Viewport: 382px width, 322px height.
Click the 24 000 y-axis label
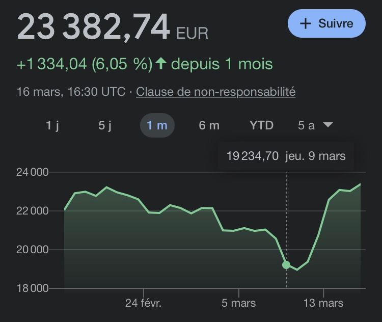[x=33, y=172]
